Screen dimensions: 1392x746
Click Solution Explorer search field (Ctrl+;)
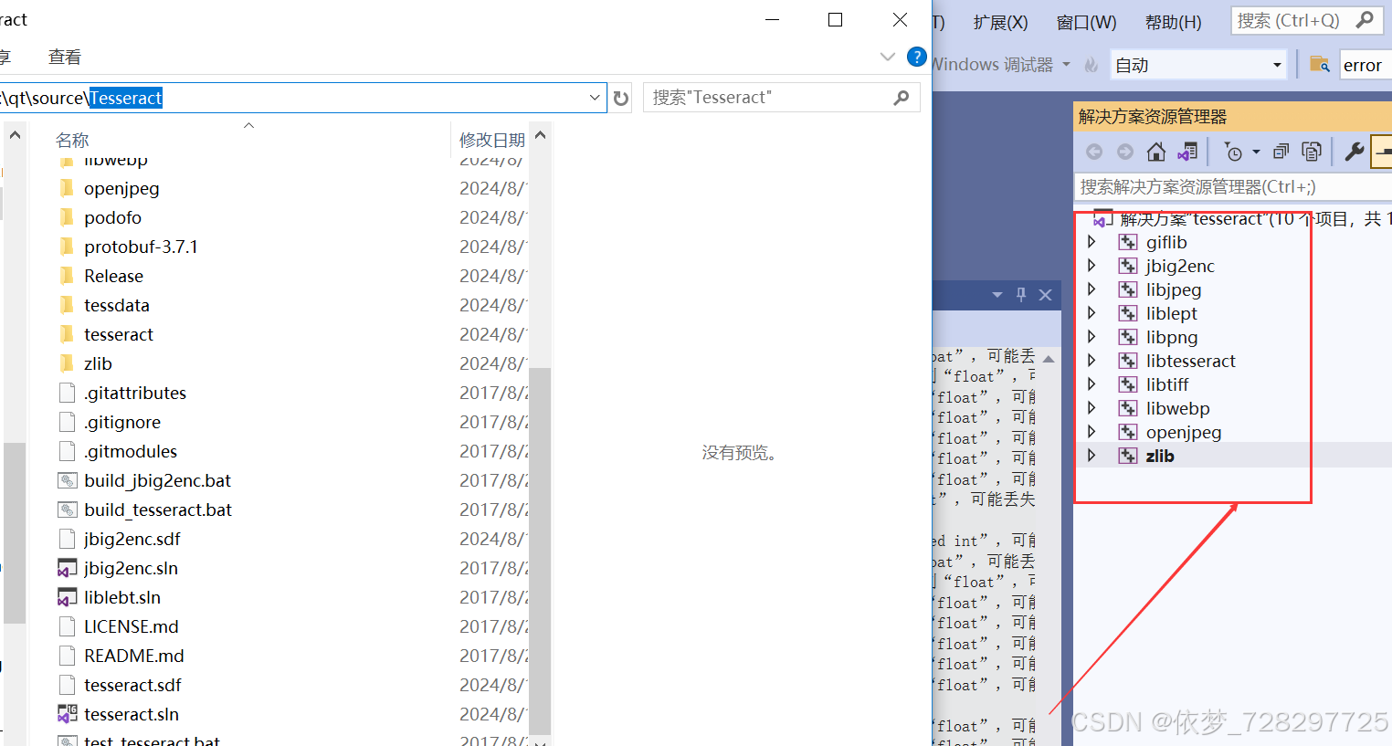pos(1233,187)
